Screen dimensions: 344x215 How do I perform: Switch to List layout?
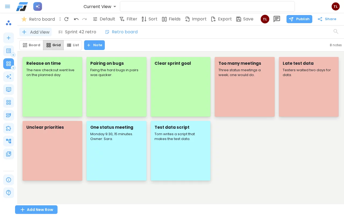coord(73,45)
